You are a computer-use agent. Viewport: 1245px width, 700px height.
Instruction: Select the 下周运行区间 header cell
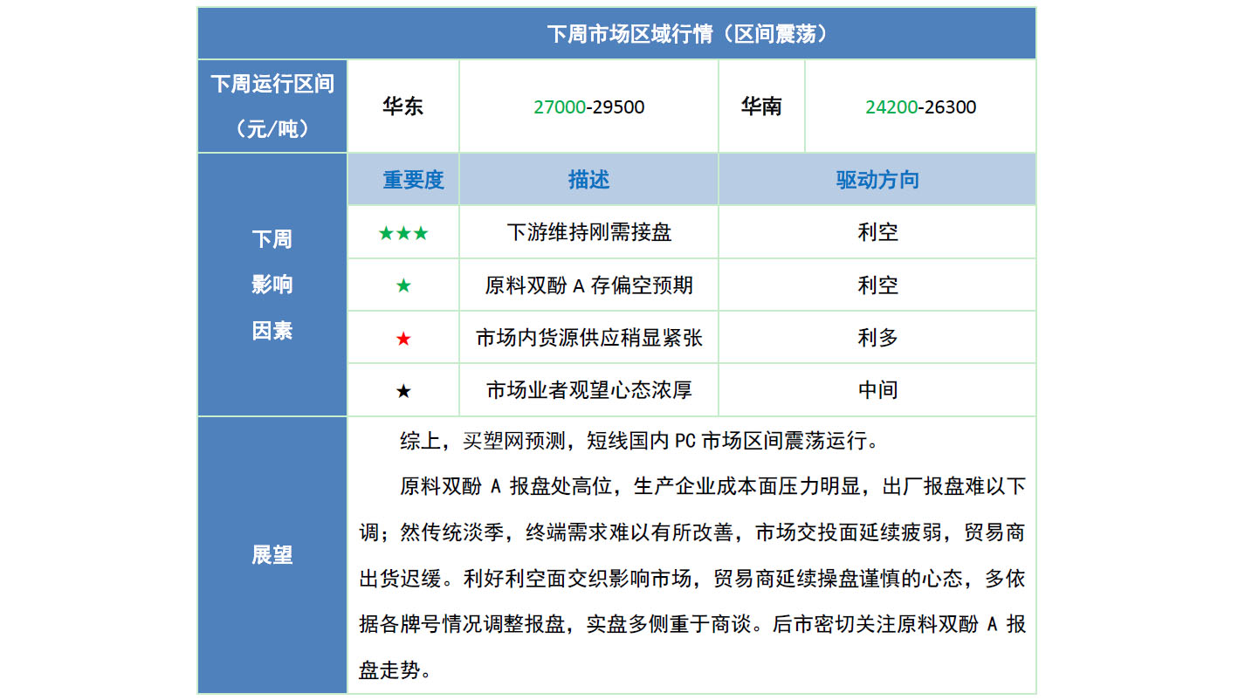point(272,106)
